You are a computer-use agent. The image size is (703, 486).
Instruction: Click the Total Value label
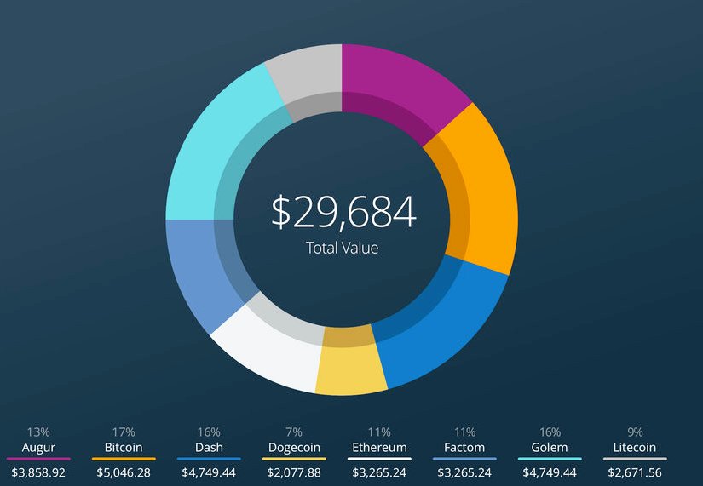coord(342,248)
